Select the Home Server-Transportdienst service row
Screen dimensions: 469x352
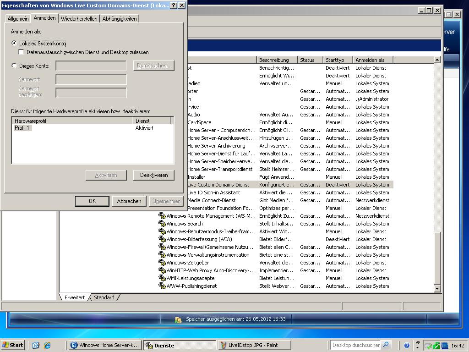(x=290, y=169)
